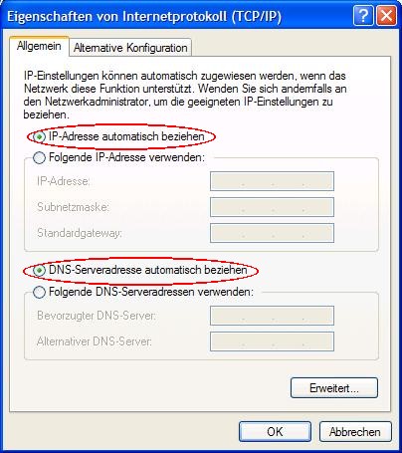Click the IP-Einstellungen description paragraph
The width and height of the screenshot is (402, 453).
coord(185,96)
